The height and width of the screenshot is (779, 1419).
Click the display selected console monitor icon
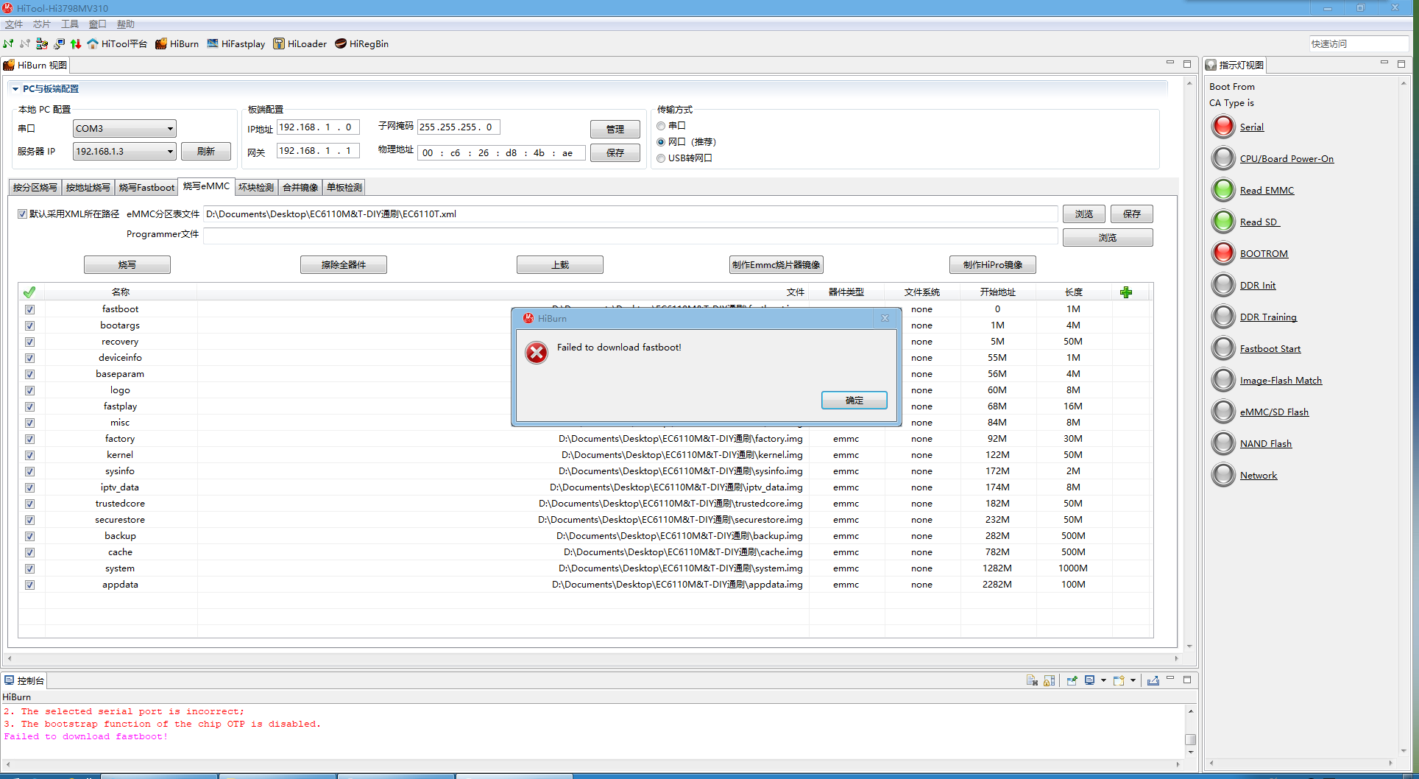1090,680
